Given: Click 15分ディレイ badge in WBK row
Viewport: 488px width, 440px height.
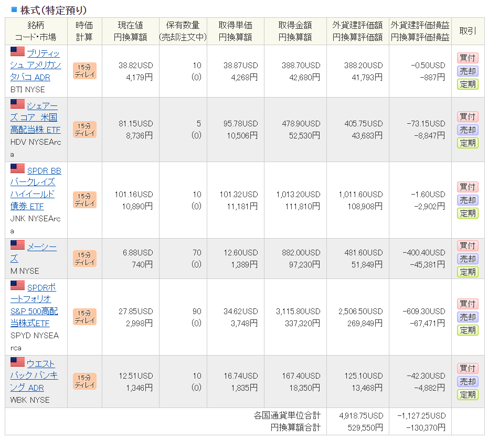Looking at the screenshot, I should coord(84,381).
